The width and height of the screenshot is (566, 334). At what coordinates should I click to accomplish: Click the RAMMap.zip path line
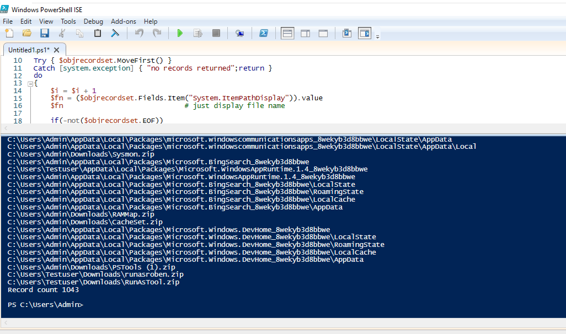point(81,214)
